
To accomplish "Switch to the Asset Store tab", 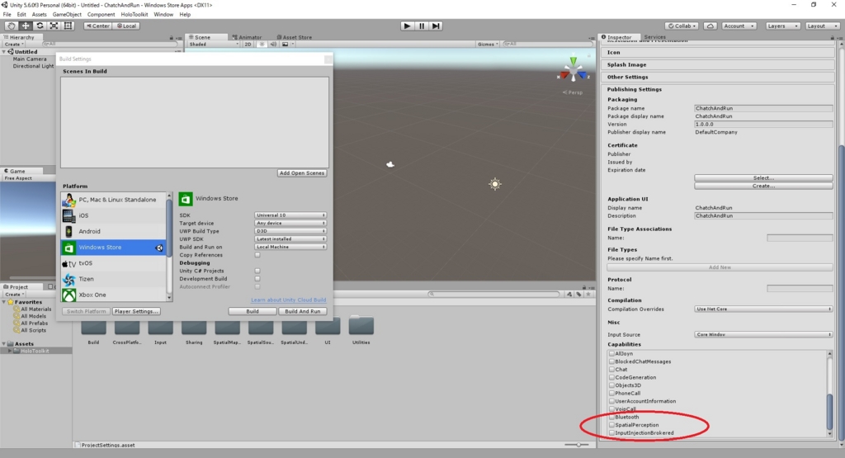I will point(295,37).
